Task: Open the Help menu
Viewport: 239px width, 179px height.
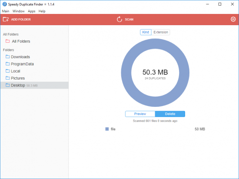Action: coord(42,11)
